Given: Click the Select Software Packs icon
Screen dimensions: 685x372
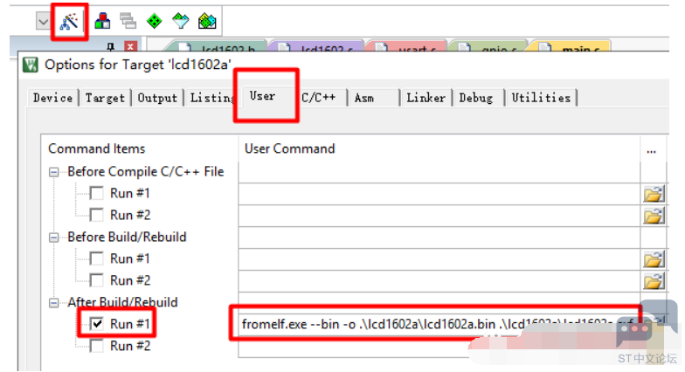Looking at the screenshot, I should [x=180, y=21].
